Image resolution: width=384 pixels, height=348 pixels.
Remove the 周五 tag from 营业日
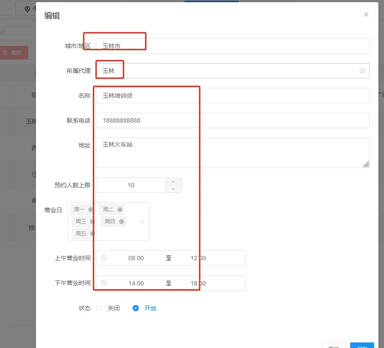coord(92,234)
